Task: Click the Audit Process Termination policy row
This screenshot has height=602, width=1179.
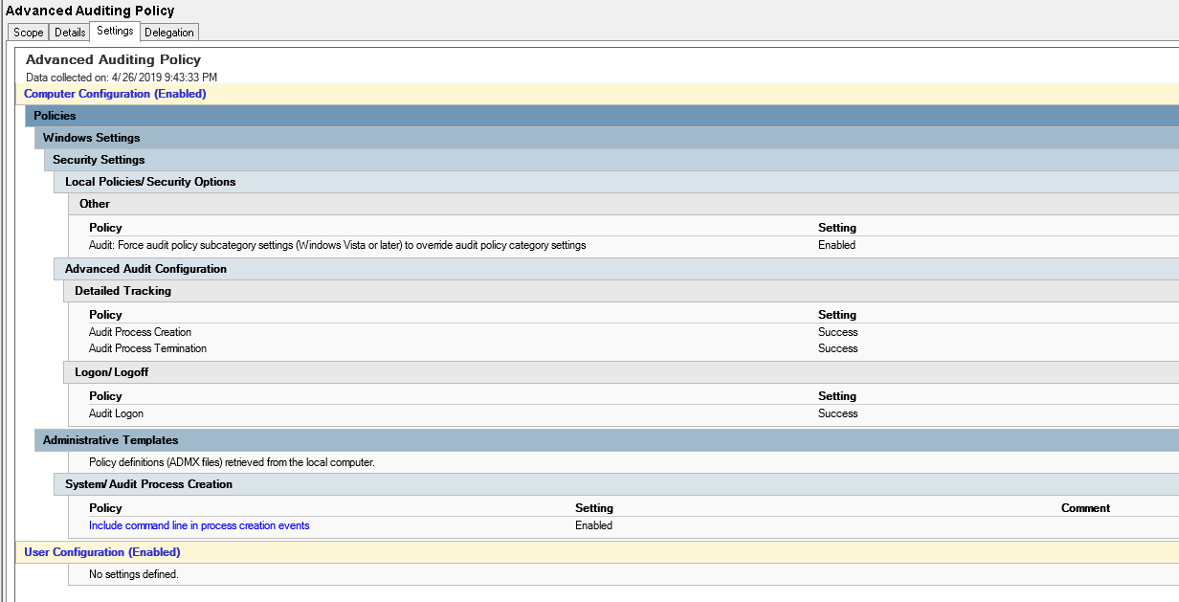Action: tap(147, 348)
